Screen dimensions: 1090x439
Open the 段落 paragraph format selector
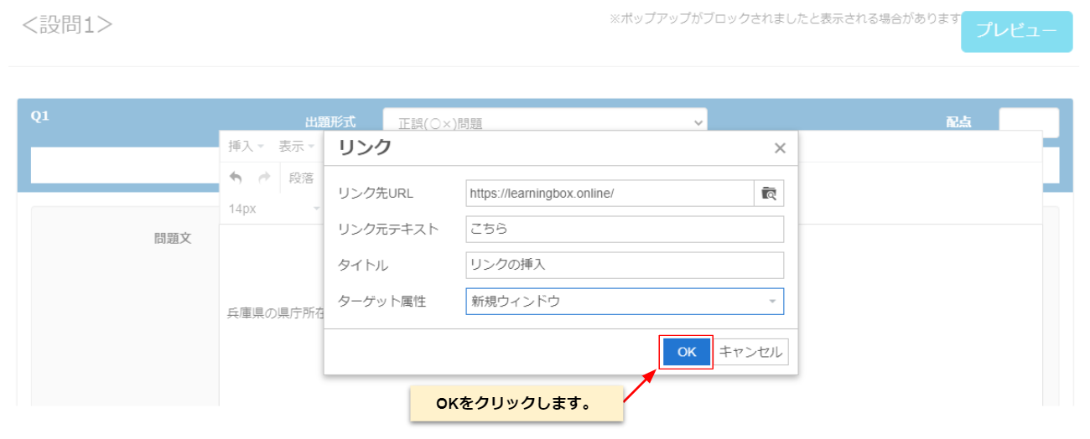[x=302, y=178]
